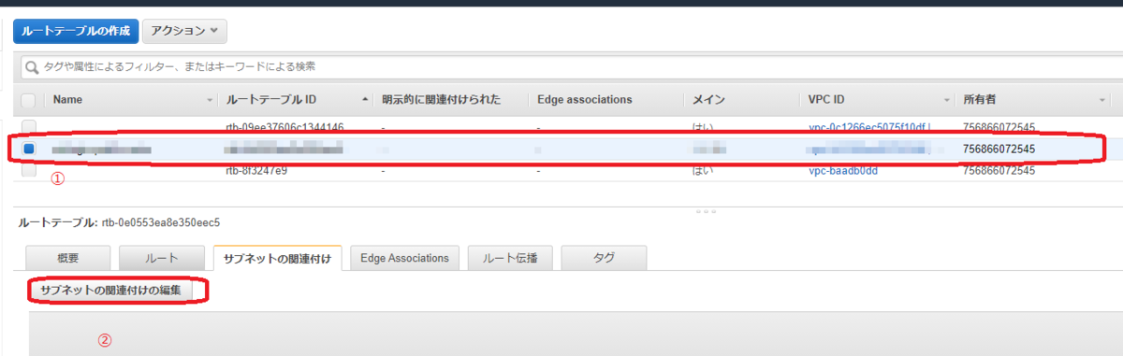Click the magnifier icon in the filter bar
Viewport: 1123px width, 356px height.
pos(31,67)
